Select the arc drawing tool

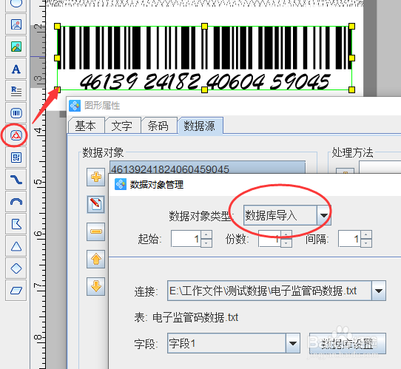[16, 202]
